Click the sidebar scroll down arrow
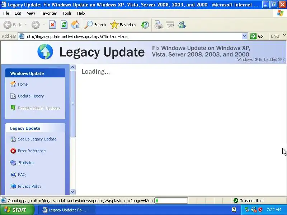287x215 pixels. (x=73, y=192)
